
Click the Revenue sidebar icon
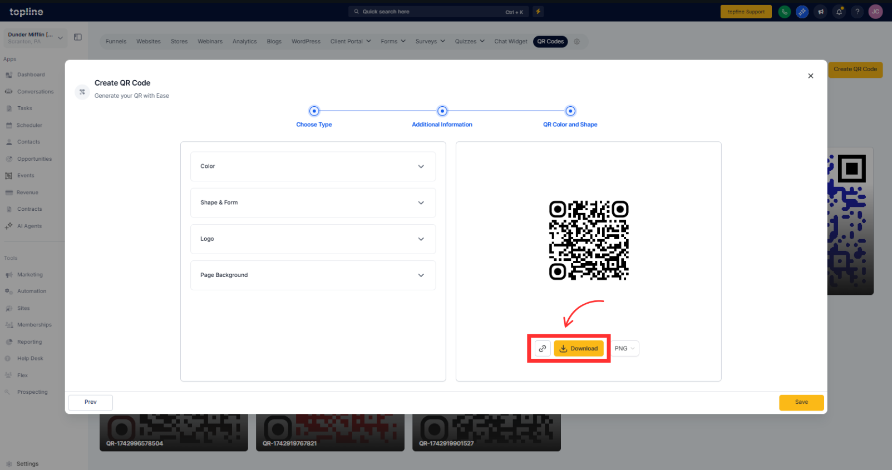coord(9,193)
